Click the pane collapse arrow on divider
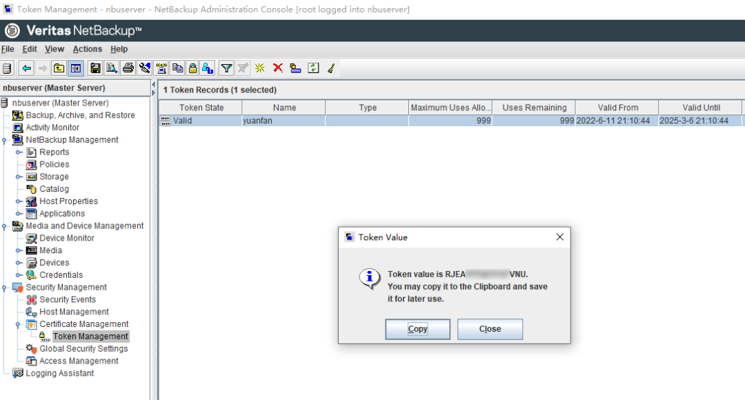This screenshot has height=400, width=745. tap(153, 85)
